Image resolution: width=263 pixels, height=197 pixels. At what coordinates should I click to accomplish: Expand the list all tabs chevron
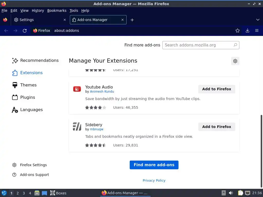coord(258,20)
